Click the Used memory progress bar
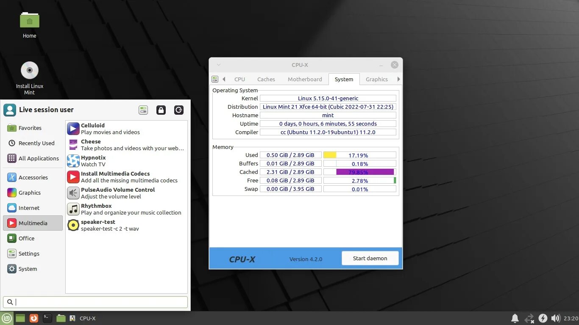 point(359,155)
